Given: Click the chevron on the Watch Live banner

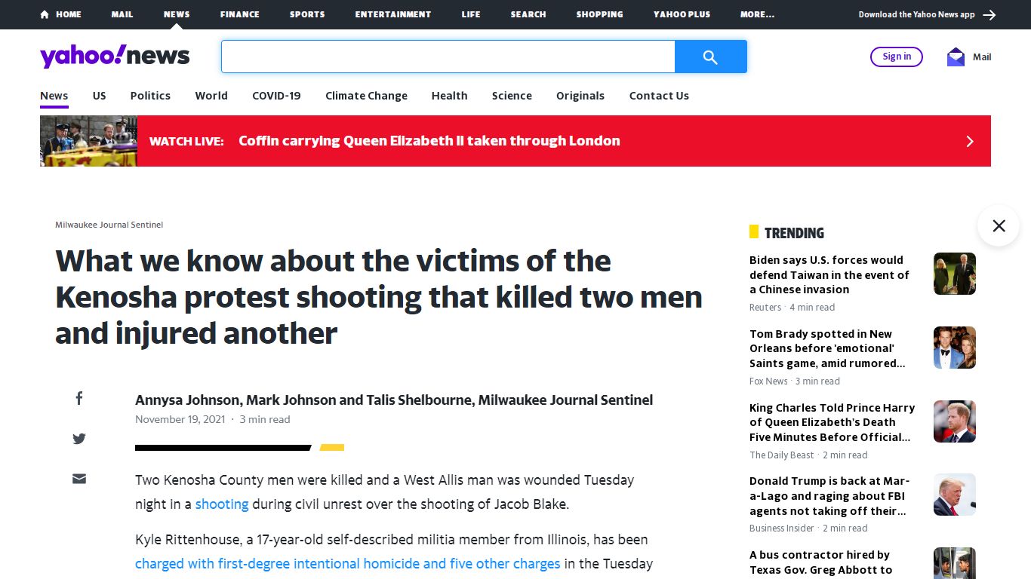Looking at the screenshot, I should (x=970, y=141).
